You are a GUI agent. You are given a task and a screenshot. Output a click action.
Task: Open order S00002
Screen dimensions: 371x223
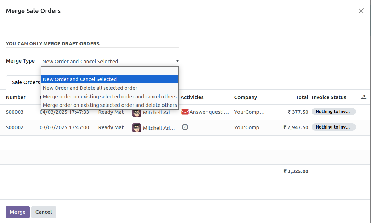(14, 127)
